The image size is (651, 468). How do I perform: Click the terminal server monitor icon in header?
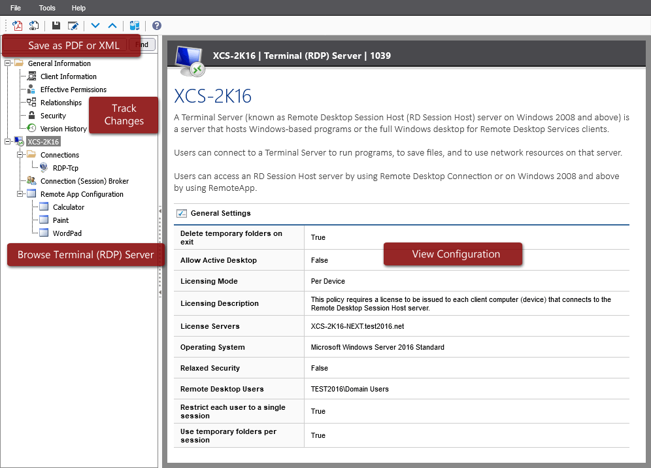[190, 61]
